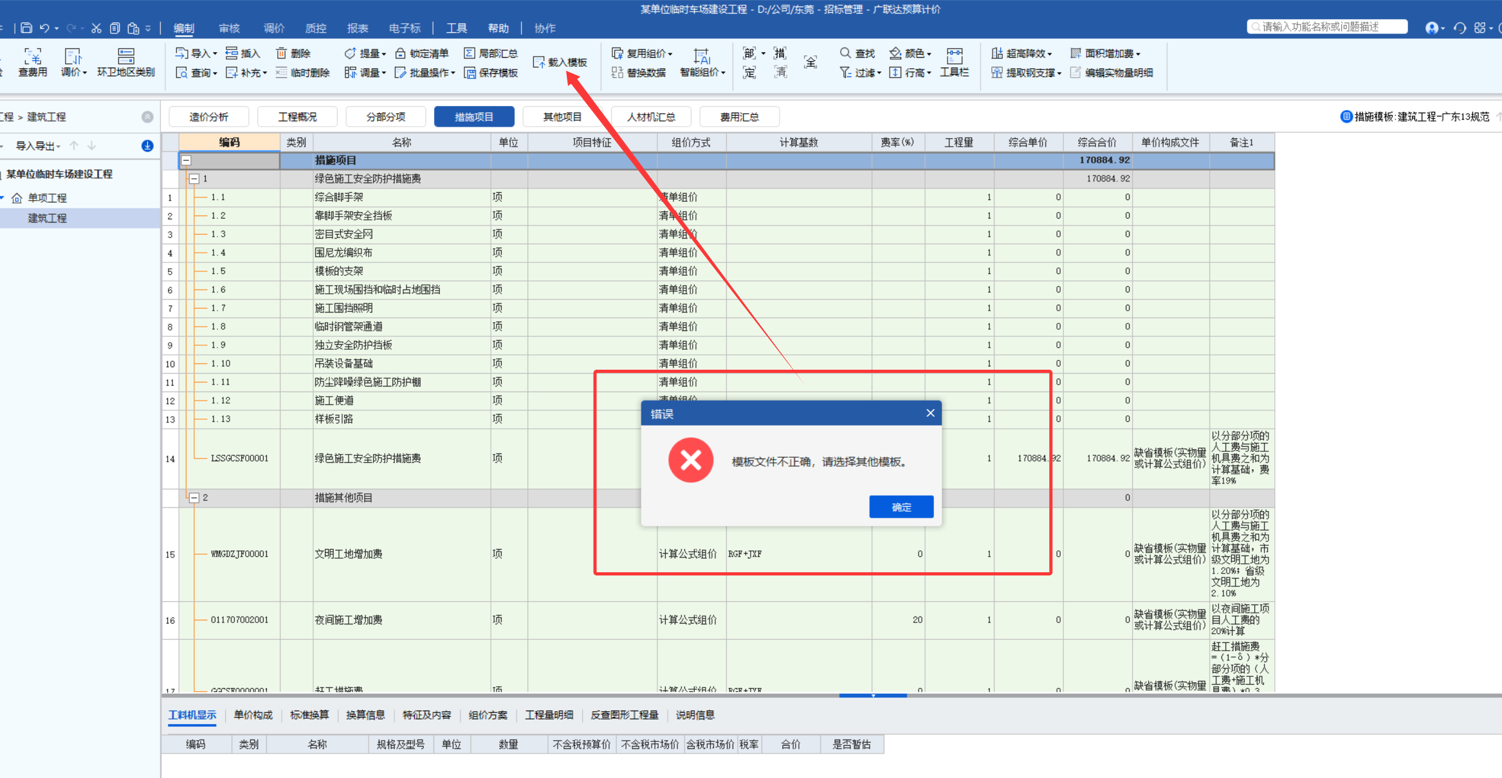Open the 工具栏 toolbar settings icon
Image resolution: width=1502 pixels, height=778 pixels.
(954, 62)
